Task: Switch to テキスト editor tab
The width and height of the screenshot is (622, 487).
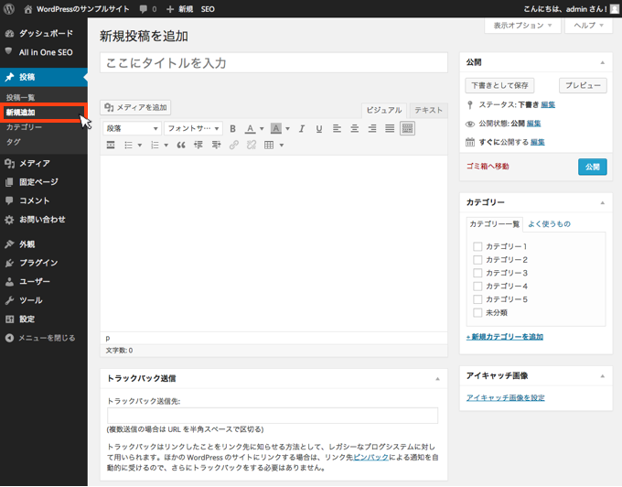Action: (428, 111)
